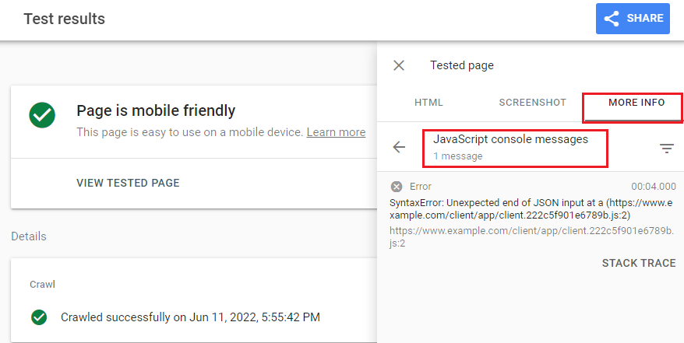This screenshot has height=343, width=684.
Task: Click the JavaScript console messages heading
Action: [x=510, y=139]
